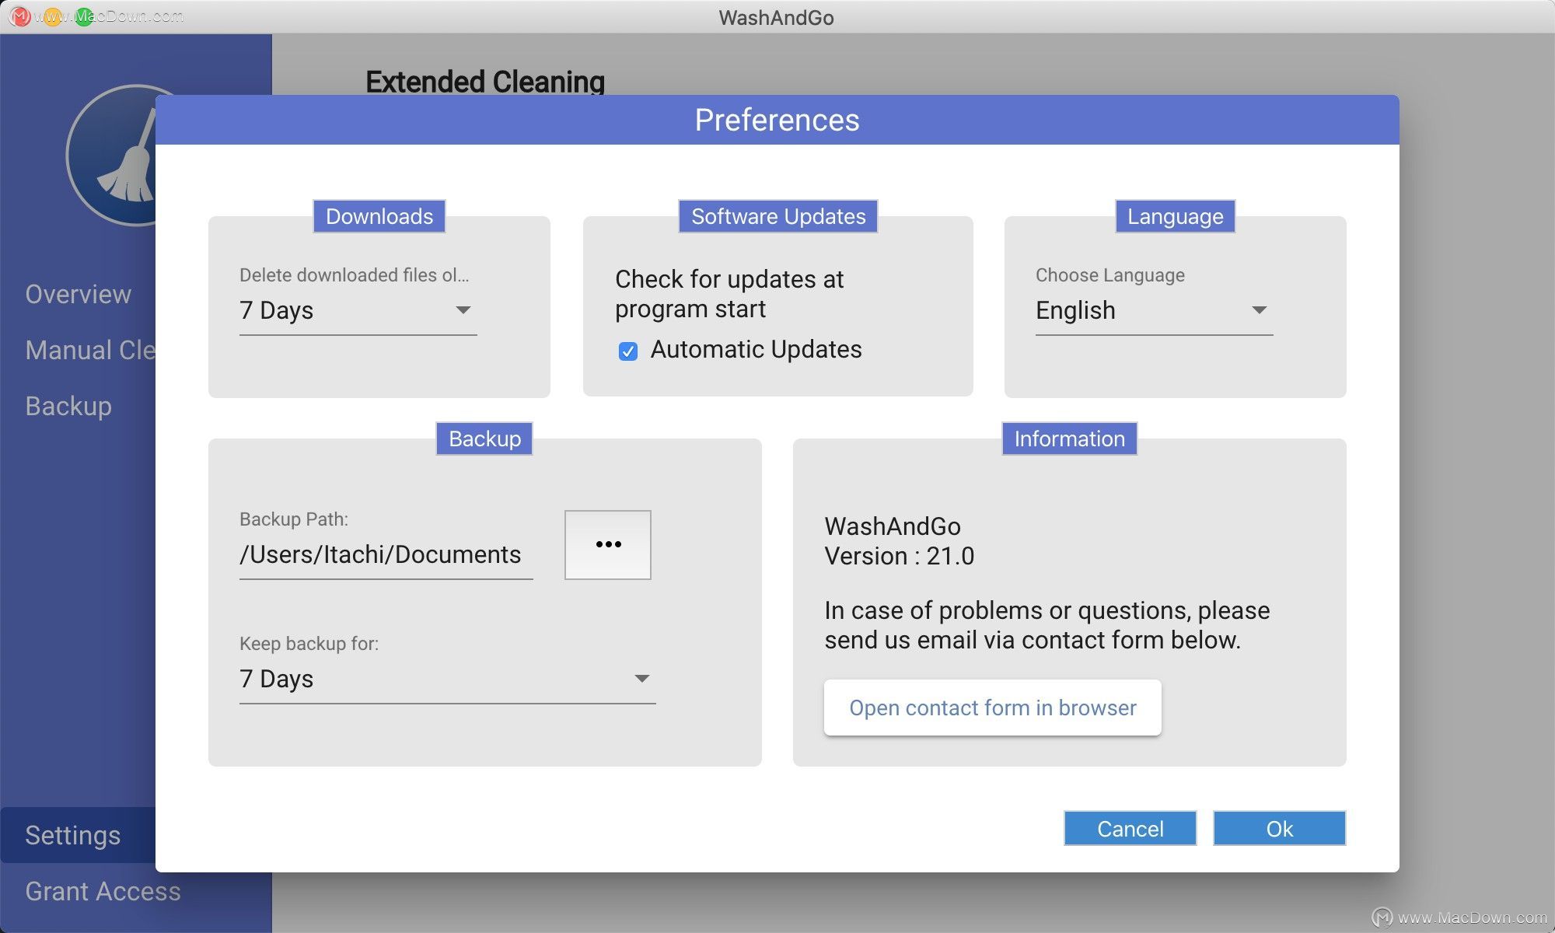Select Backup in the sidebar
This screenshot has height=933, width=1555.
tap(68, 406)
